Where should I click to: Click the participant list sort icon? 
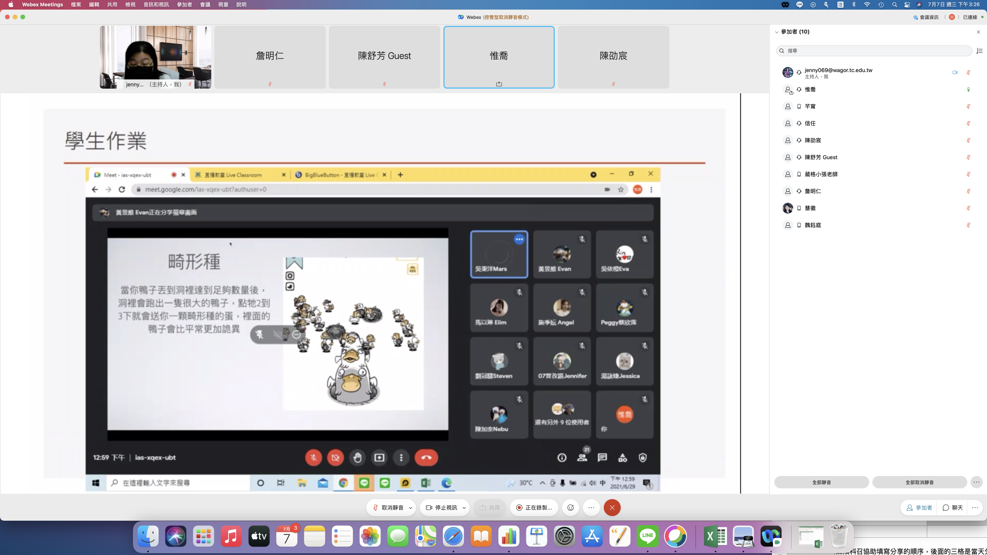tap(979, 51)
